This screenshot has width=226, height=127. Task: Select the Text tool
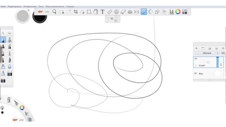click(102, 12)
